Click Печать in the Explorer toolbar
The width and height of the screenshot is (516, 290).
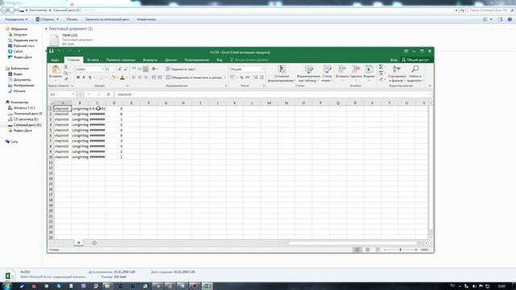tap(72, 19)
